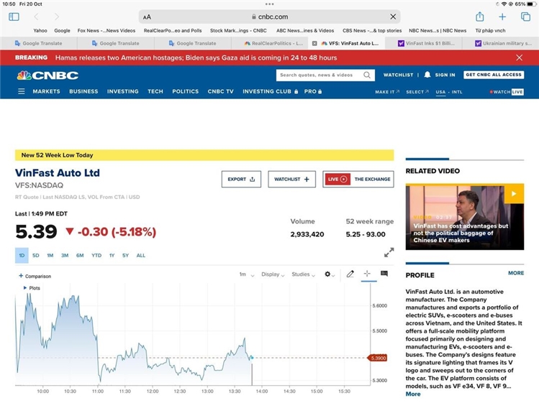The height and width of the screenshot is (403, 539).
Task: Add a Comparison with plus icon
Action: pos(35,276)
